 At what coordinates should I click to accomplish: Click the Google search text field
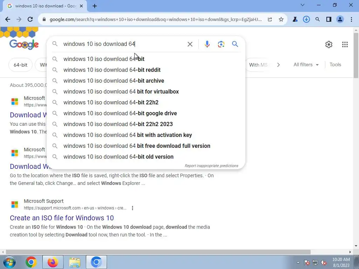(124, 44)
